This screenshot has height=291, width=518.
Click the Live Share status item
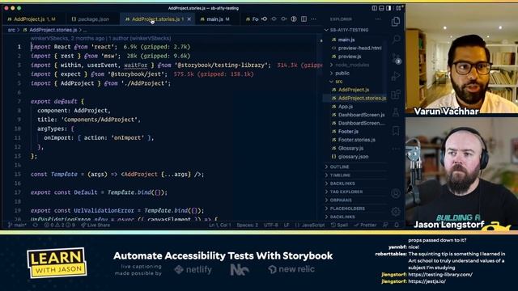(96, 225)
